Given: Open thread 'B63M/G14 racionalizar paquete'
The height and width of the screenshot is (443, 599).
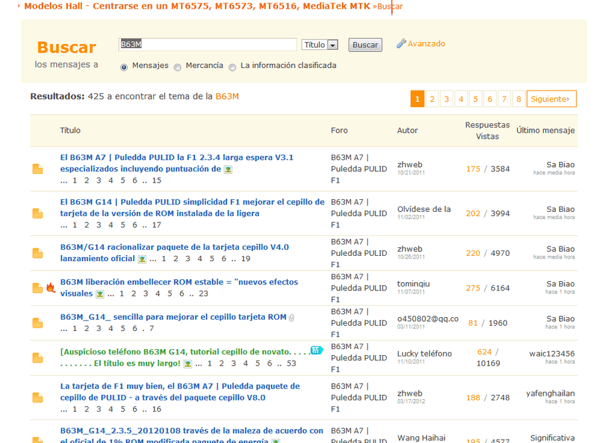Looking at the screenshot, I should [x=174, y=252].
